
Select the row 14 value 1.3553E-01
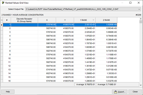(112, 74)
